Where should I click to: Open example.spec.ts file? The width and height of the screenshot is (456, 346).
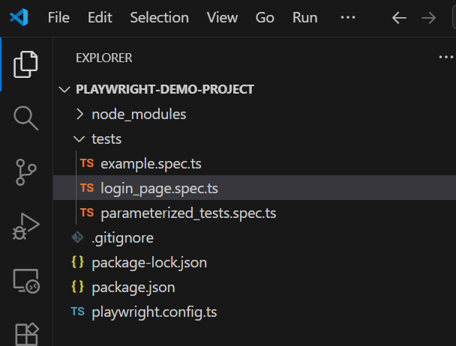(x=151, y=163)
